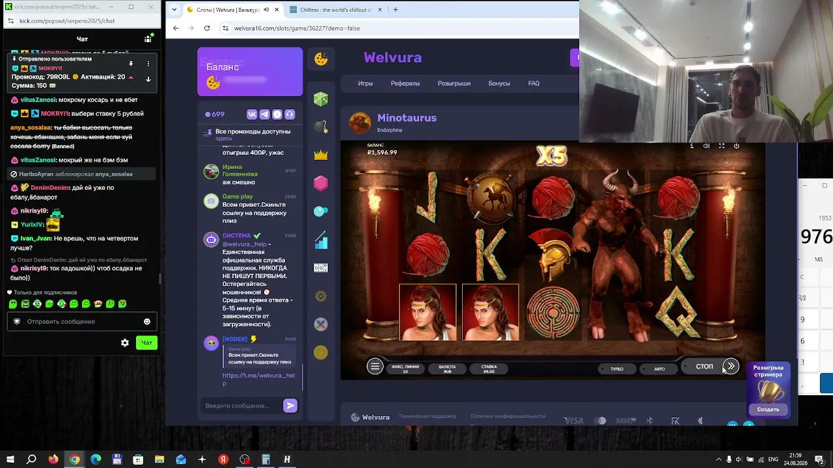Screen dimensions: 833x468
Task: Click the info circle button in chat header
Action: 277,114
